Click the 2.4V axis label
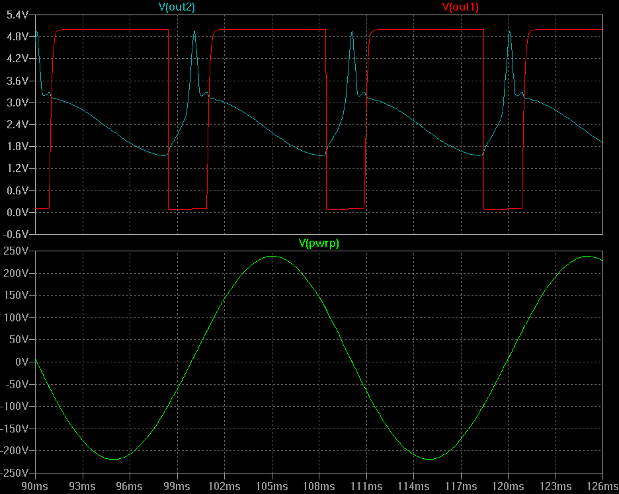The width and height of the screenshot is (619, 494). tap(18, 125)
